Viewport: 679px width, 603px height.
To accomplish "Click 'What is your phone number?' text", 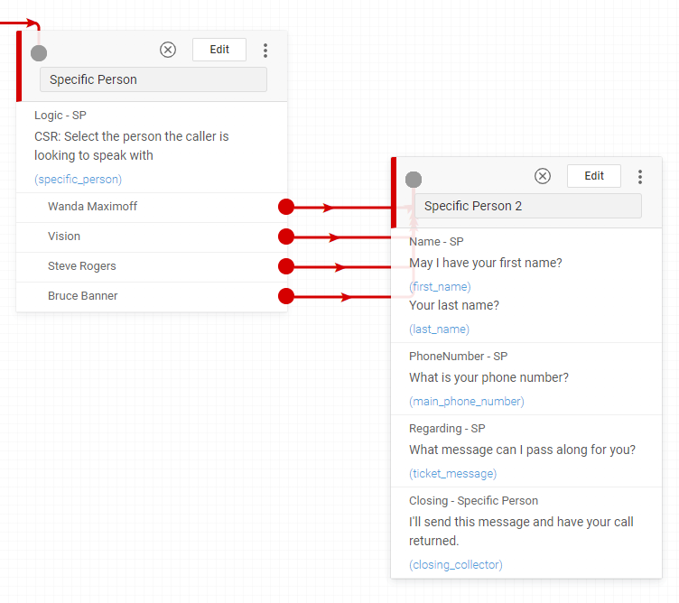I will 488,377.
